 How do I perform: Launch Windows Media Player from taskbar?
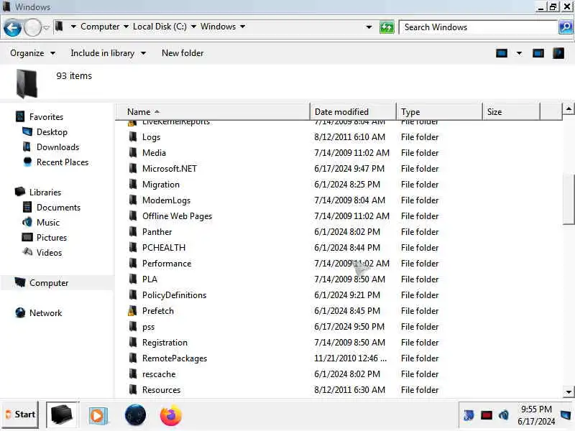98,416
